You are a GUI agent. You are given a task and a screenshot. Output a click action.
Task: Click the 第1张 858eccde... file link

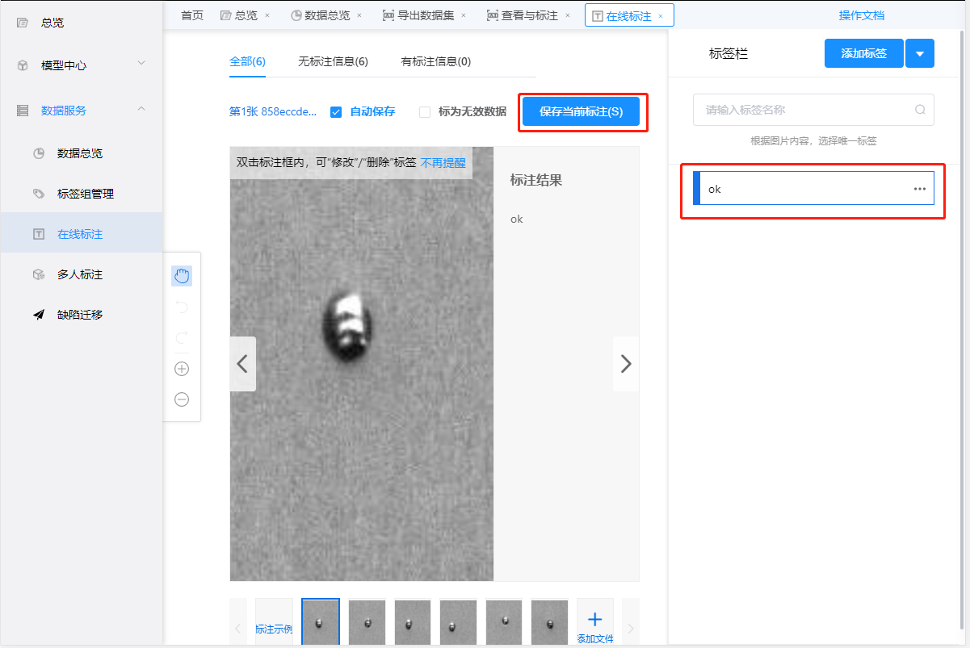point(273,112)
